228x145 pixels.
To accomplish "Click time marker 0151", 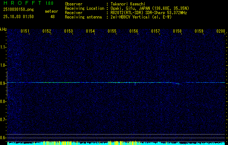I will pyautogui.click(x=25, y=31).
